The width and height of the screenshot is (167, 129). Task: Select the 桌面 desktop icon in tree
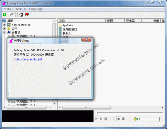(4, 21)
